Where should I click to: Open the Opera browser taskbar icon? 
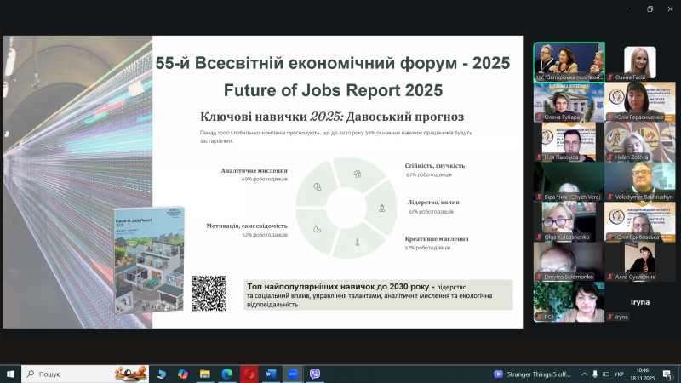coord(249,374)
